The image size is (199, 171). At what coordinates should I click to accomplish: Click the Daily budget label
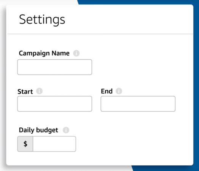(x=38, y=130)
